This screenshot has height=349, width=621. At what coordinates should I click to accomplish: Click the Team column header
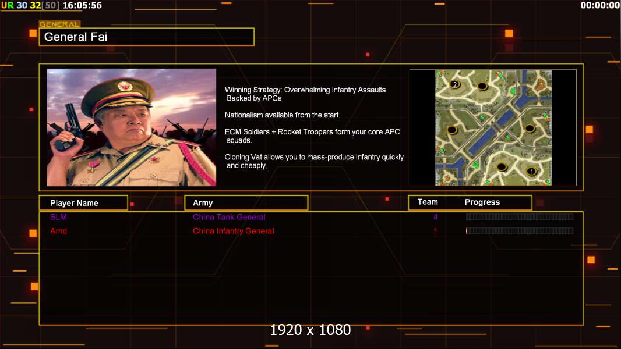(428, 202)
